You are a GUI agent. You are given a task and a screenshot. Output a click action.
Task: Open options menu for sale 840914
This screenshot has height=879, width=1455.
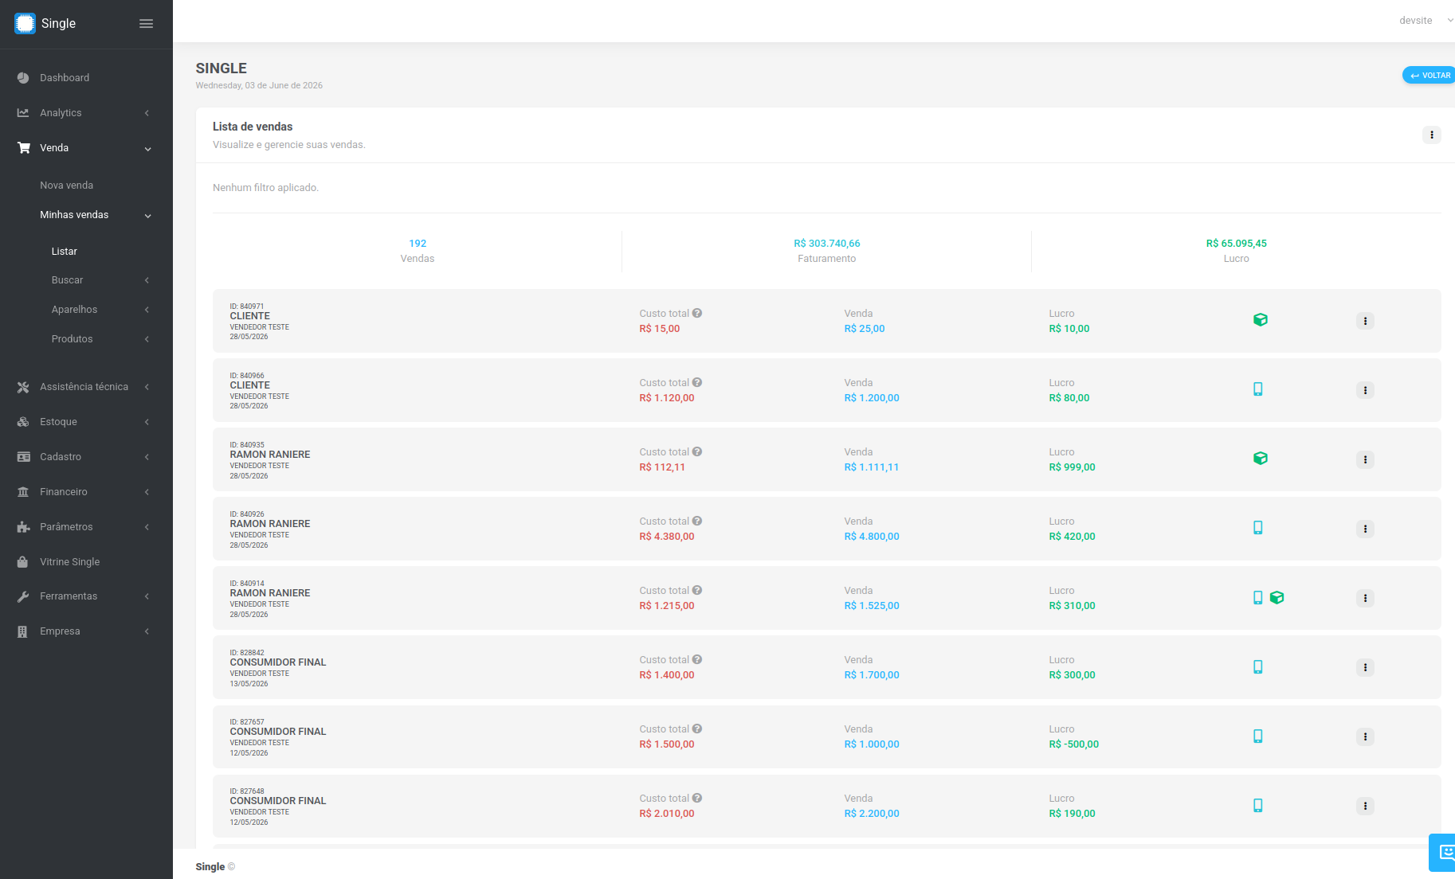click(1365, 598)
